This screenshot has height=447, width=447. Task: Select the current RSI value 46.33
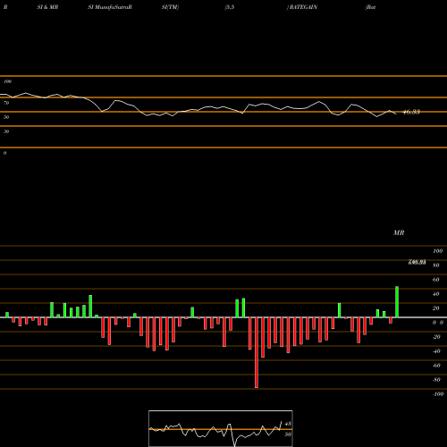click(x=411, y=112)
